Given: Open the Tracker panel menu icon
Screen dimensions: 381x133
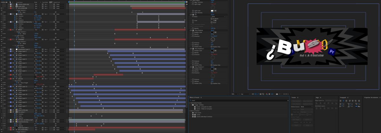Looking at the screenshot, I should (298, 98).
